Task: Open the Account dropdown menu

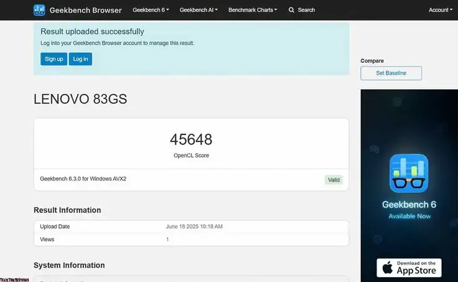Action: point(441,10)
